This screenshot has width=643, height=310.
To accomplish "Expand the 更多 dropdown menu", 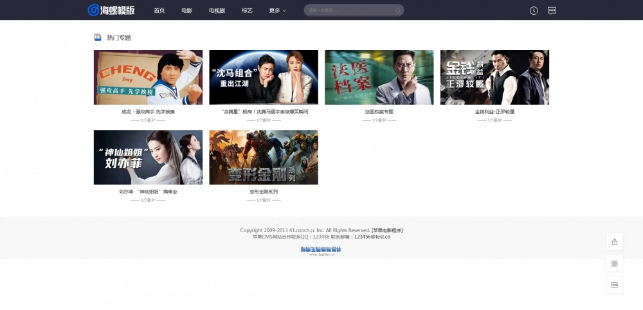I will 277,10.
